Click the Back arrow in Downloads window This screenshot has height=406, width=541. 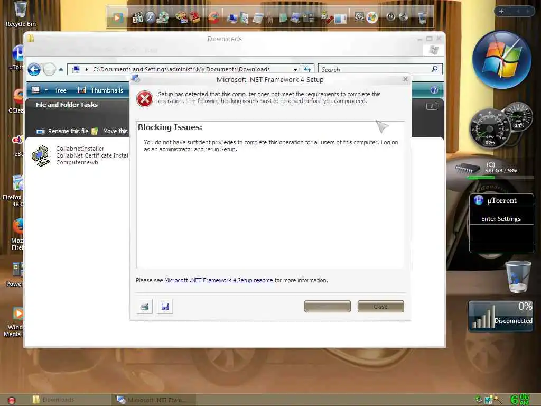tap(34, 69)
